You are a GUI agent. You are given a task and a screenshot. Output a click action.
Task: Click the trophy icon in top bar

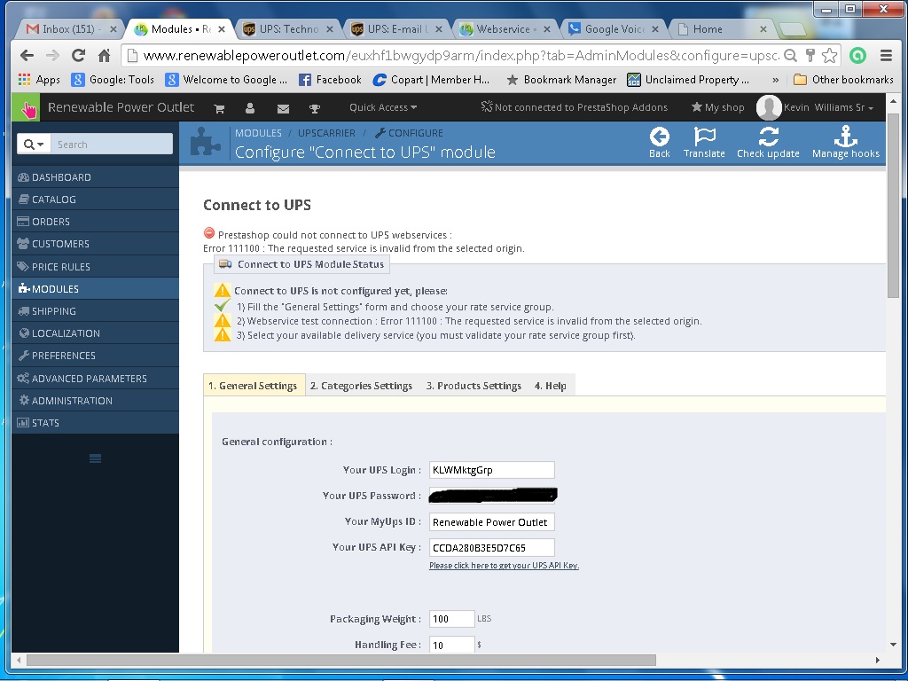[315, 108]
